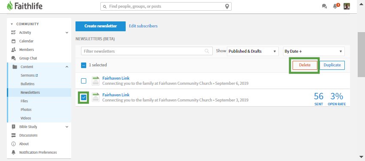Open Bulletins in the sidebar
The width and height of the screenshot is (365, 161).
27,84
